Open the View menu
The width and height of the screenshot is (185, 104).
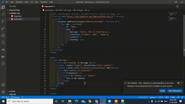click(27, 2)
